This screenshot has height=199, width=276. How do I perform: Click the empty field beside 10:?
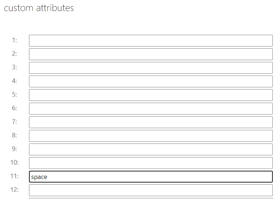coord(151,163)
